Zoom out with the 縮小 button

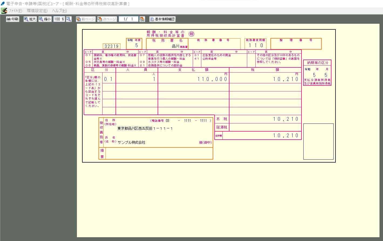45,19
